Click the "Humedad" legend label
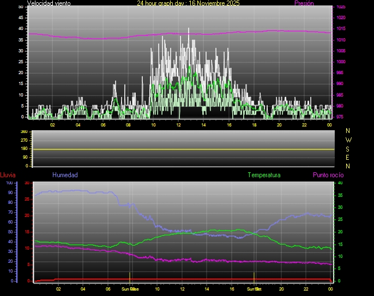Image resolution: width=374 pixels, height=296 pixels. click(65, 175)
